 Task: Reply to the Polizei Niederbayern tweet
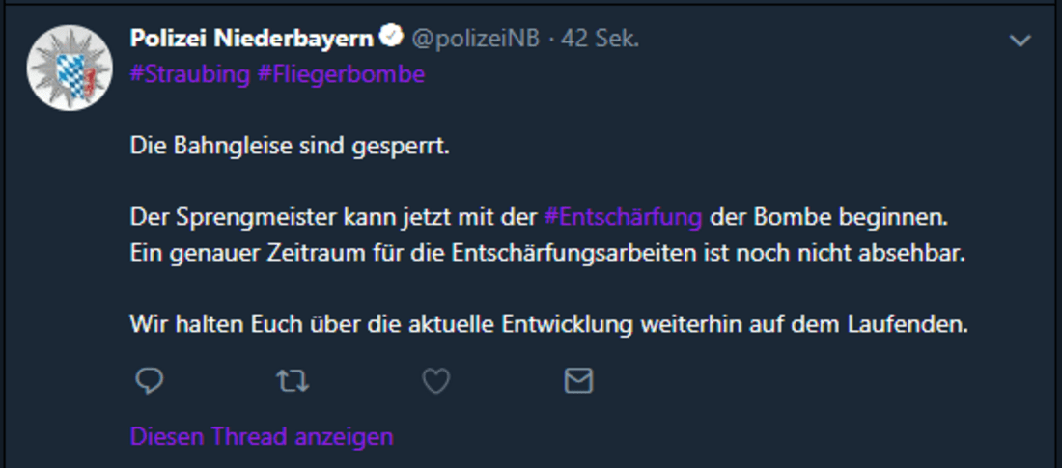(148, 382)
